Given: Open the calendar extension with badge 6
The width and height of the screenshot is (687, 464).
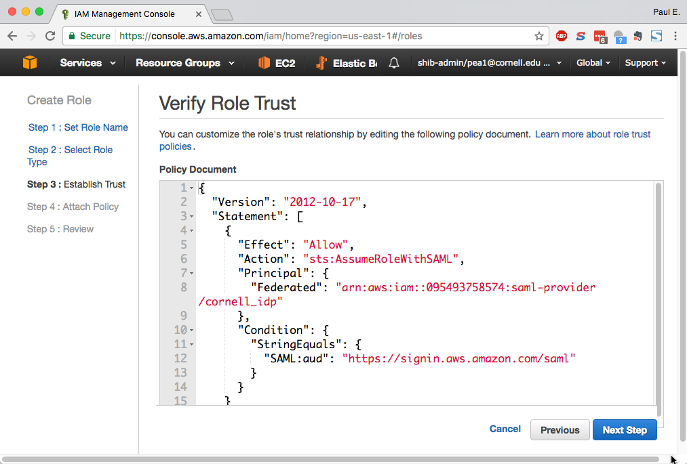Looking at the screenshot, I should click(600, 37).
